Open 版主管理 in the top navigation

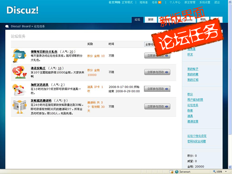point(190,2)
